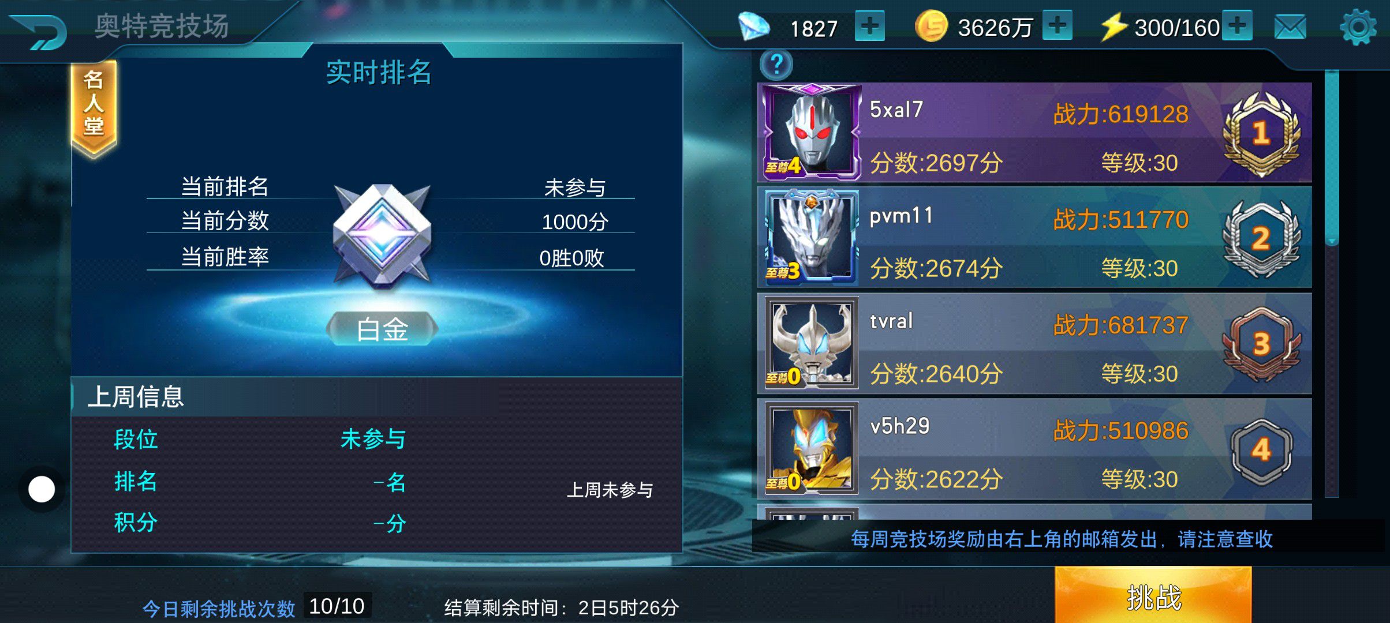This screenshot has height=623, width=1390.
Task: Add energy with the plus button
Action: coord(1238,25)
